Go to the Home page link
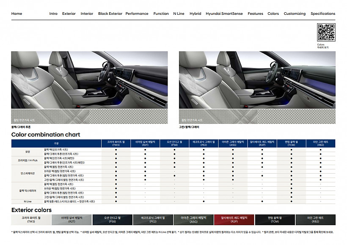 click(17, 14)
